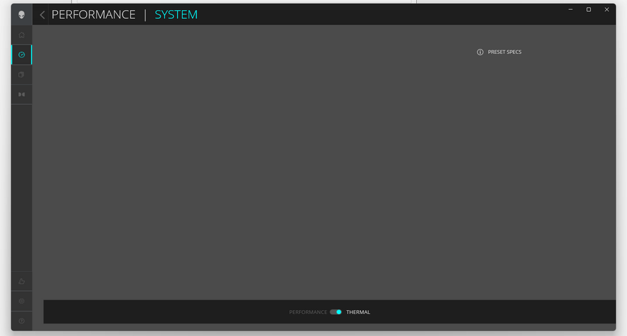Open the game Library sidebar icon
The height and width of the screenshot is (336, 627).
pyautogui.click(x=21, y=75)
